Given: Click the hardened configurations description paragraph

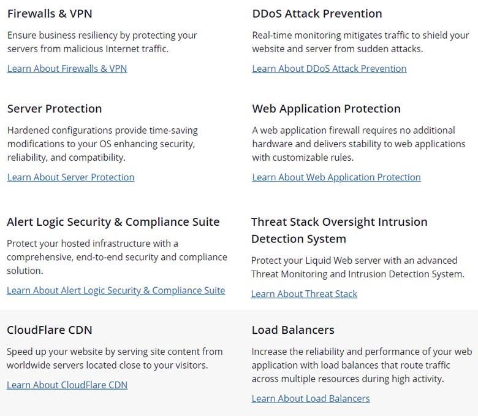Looking at the screenshot, I should 101,144.
